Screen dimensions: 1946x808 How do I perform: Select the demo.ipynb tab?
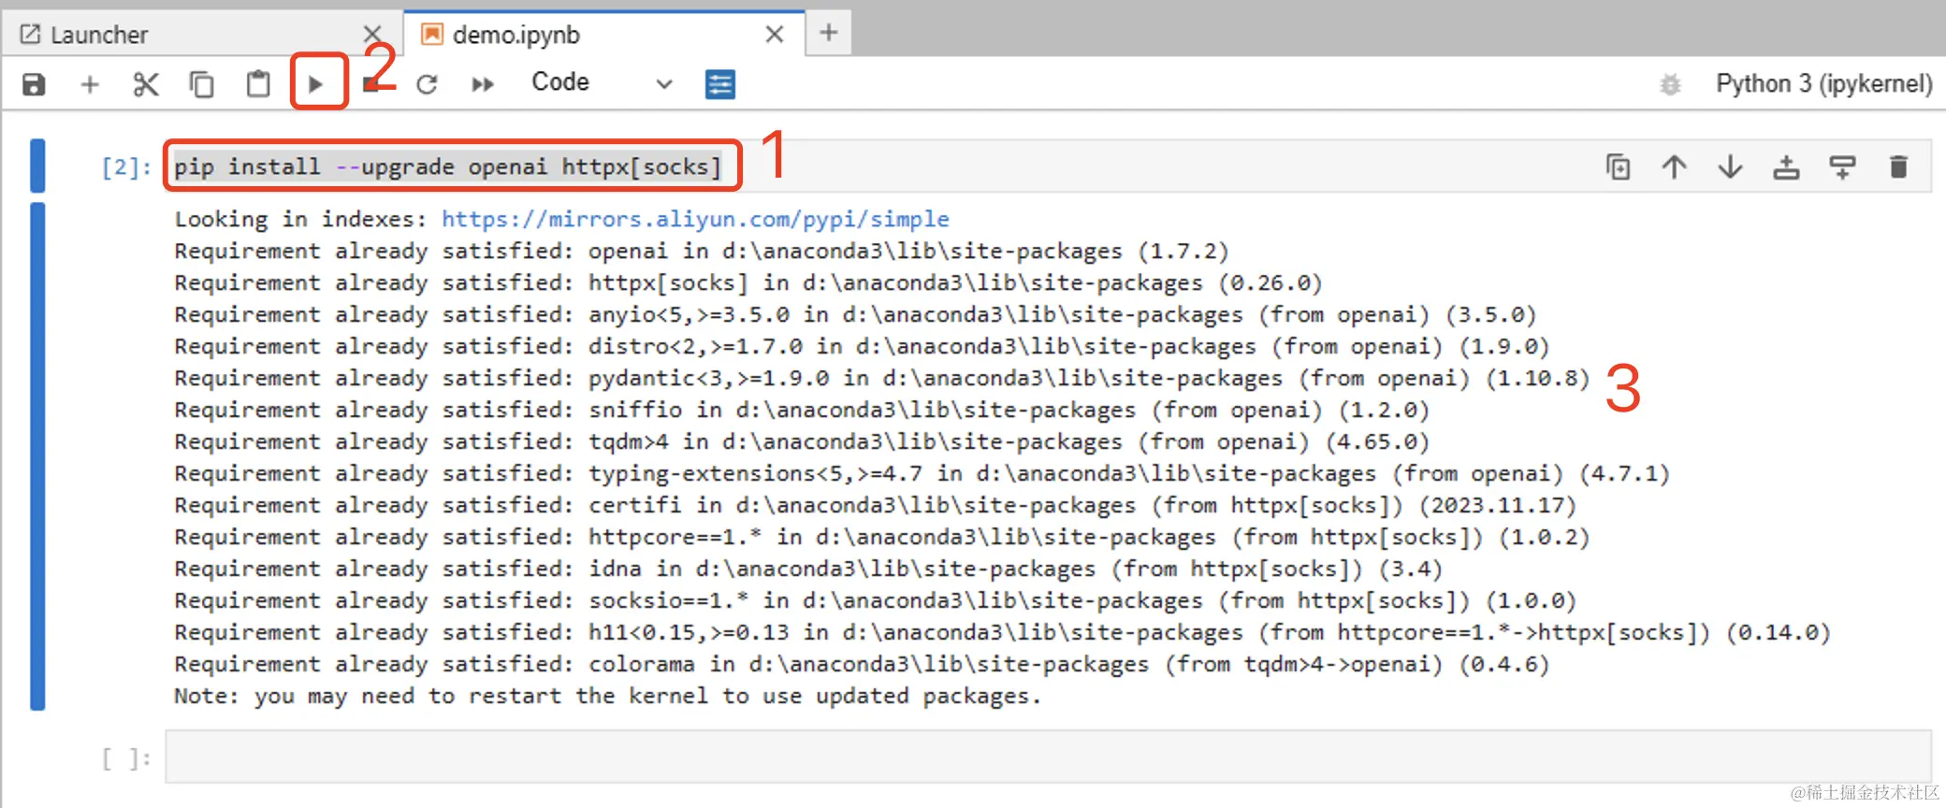[516, 36]
